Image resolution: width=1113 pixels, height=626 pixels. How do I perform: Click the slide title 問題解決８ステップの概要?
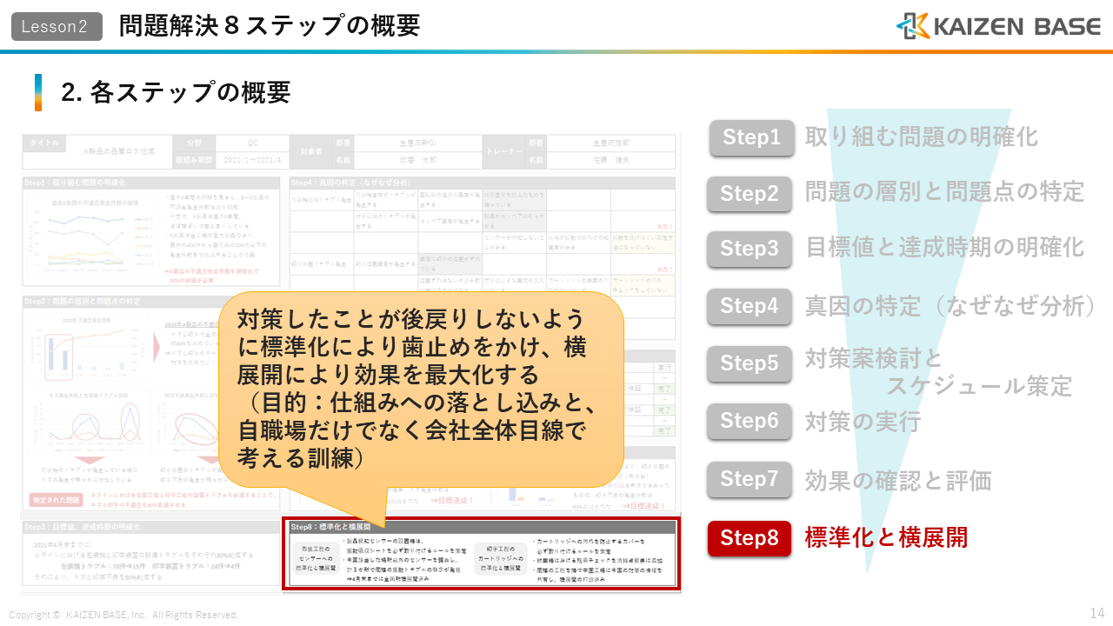click(270, 25)
